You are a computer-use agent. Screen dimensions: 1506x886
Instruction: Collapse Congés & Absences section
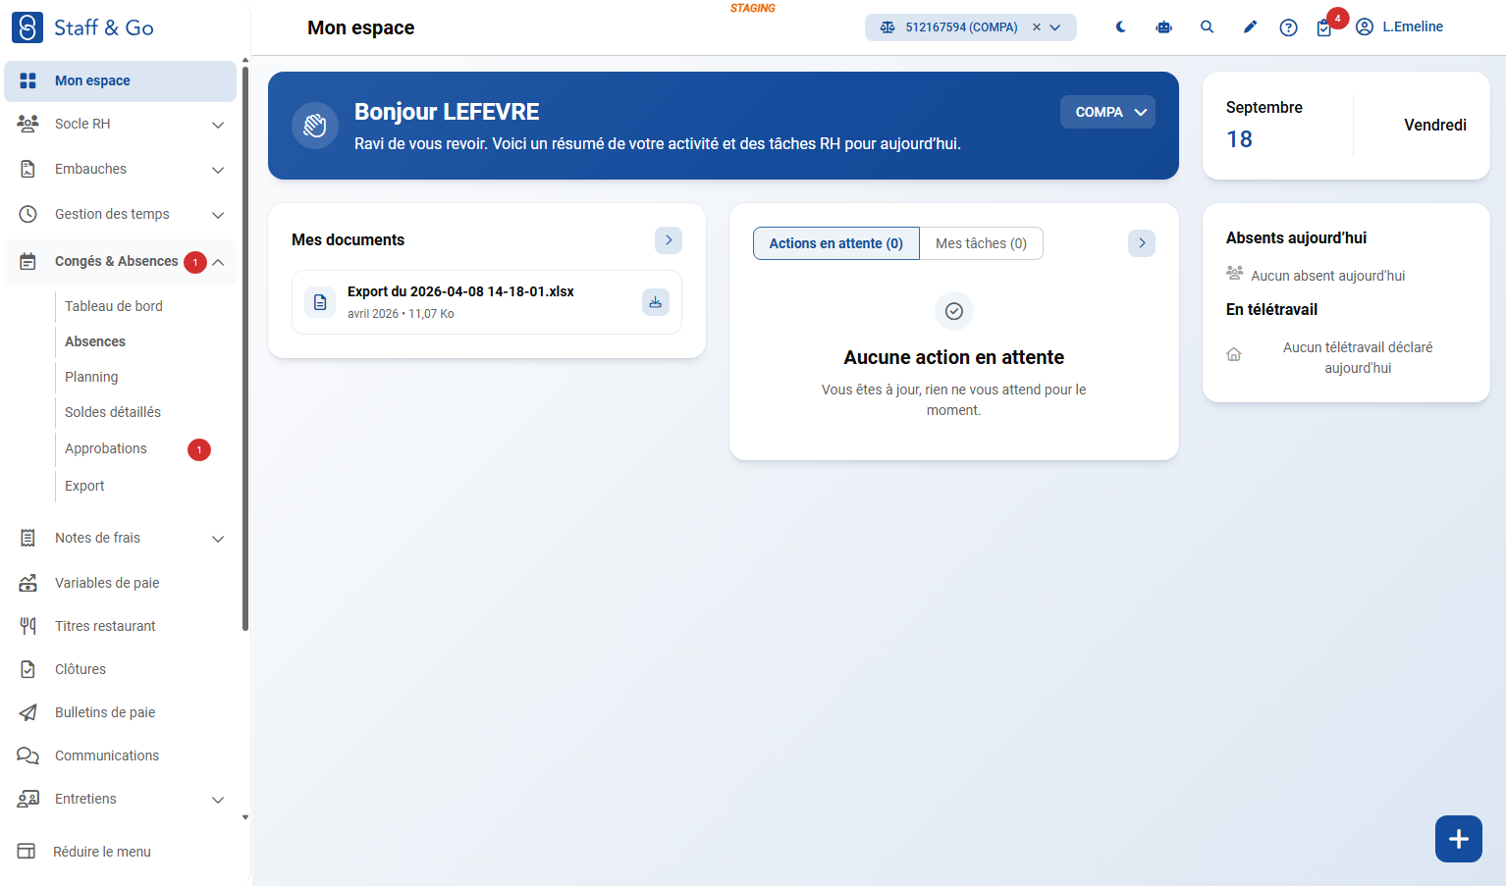(120, 262)
